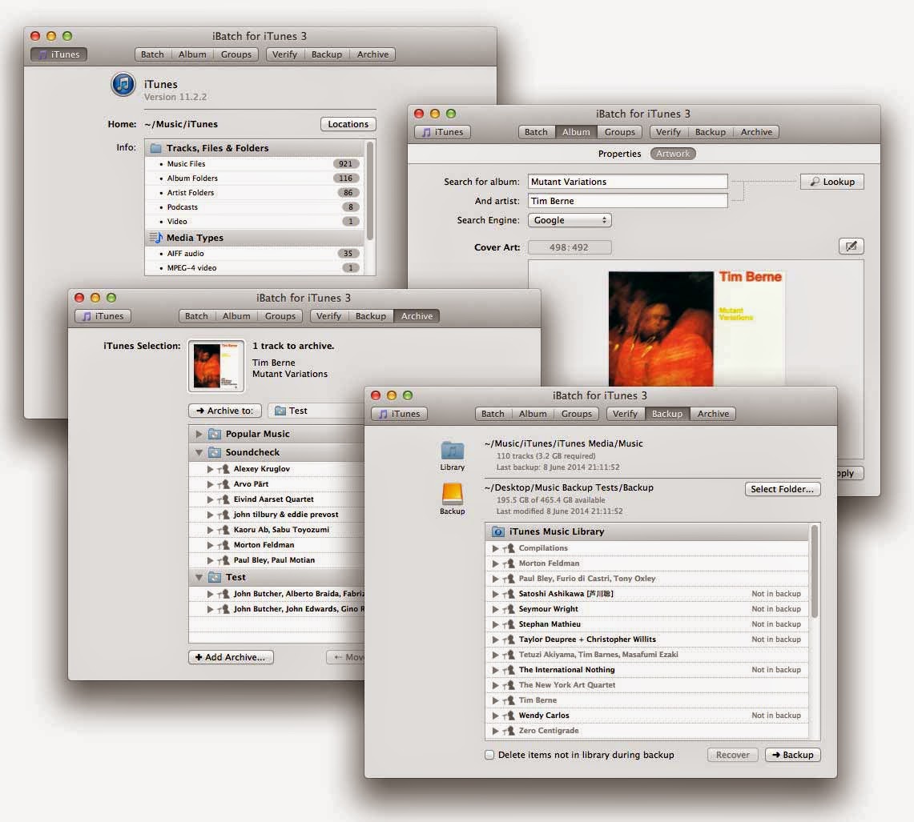Select John Butcher, John Edwards row

click(x=277, y=609)
